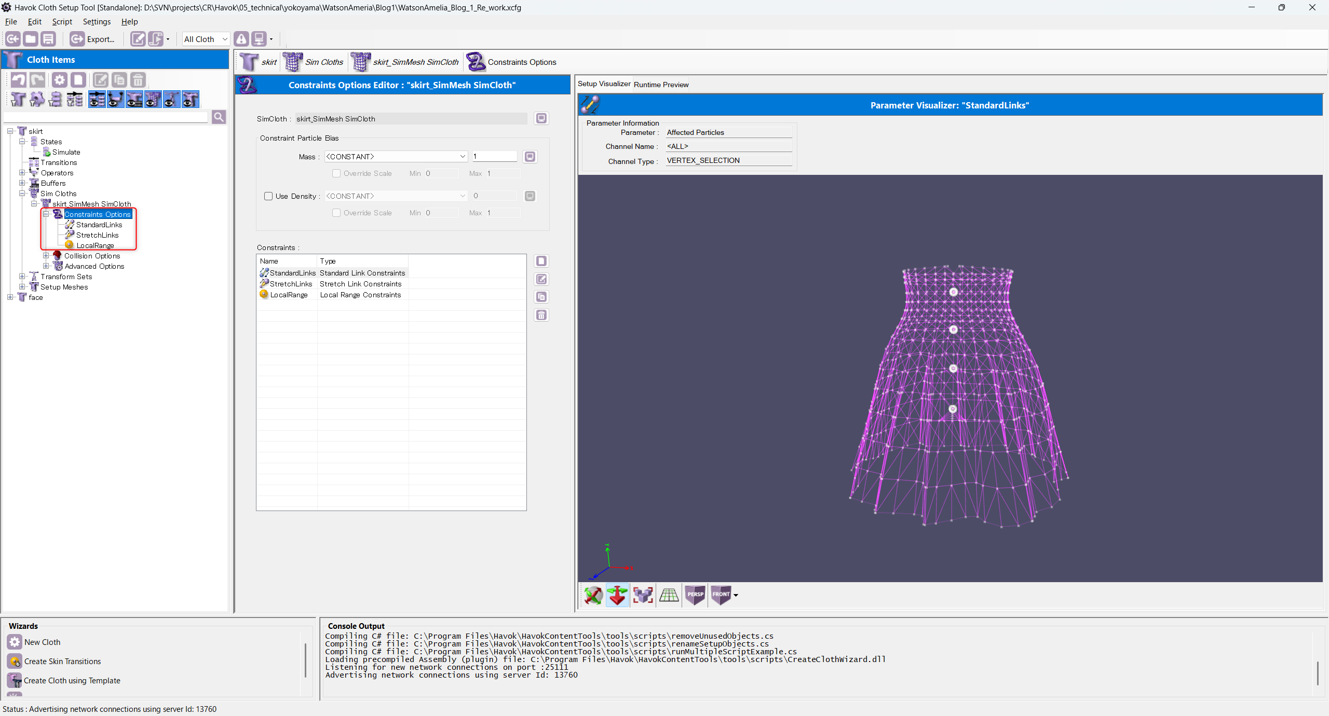The height and width of the screenshot is (716, 1329).
Task: Toggle the skeleton visibility eye icon
Action: (171, 99)
